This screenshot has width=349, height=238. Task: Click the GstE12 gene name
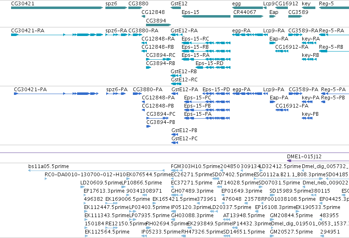[179, 4]
